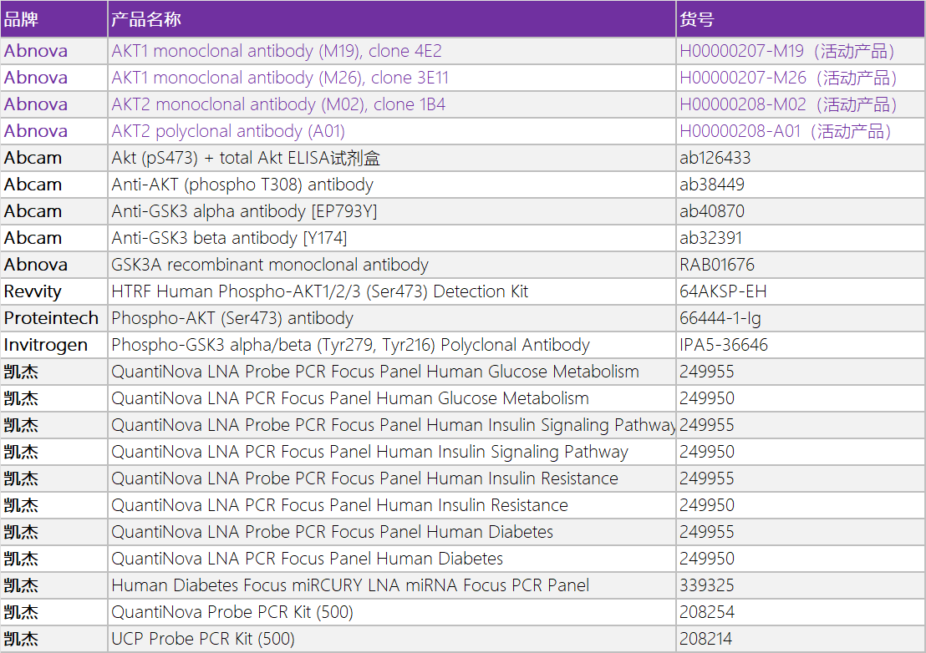Image resolution: width=926 pixels, height=653 pixels.
Task: Open AKT1 monoclonal antibody (M26), clone 3E11
Action: [280, 78]
